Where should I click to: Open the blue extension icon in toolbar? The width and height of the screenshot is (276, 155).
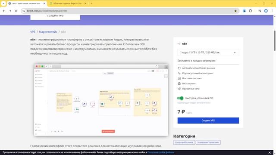pos(244,11)
